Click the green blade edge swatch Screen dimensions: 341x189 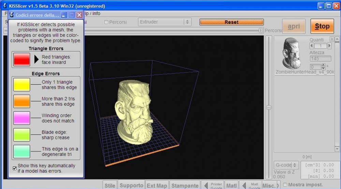pyautogui.click(x=21, y=135)
